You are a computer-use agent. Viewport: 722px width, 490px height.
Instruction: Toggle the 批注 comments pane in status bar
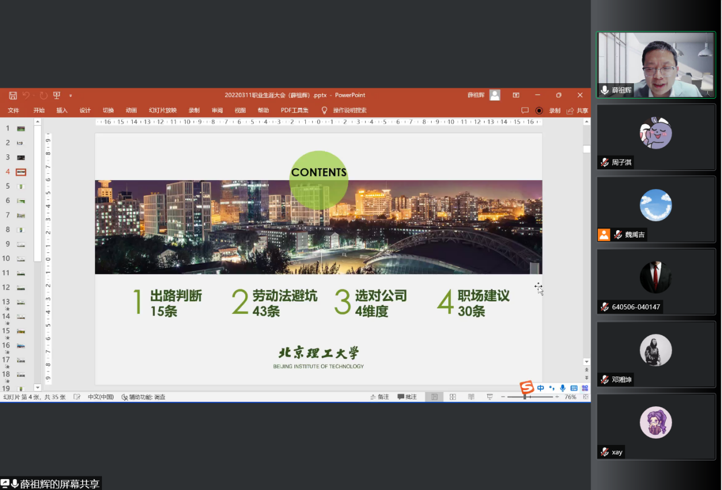click(407, 397)
